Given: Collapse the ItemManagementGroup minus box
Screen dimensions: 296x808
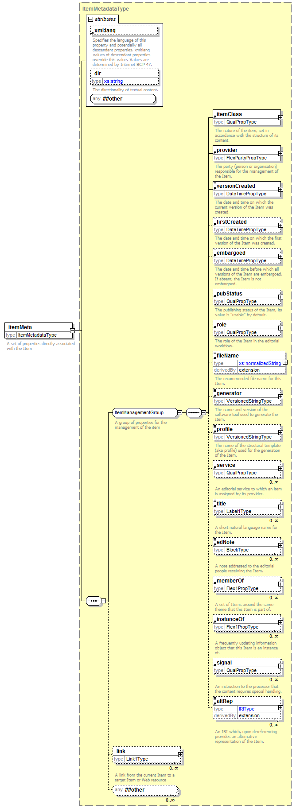Looking at the screenshot, I should tap(179, 412).
